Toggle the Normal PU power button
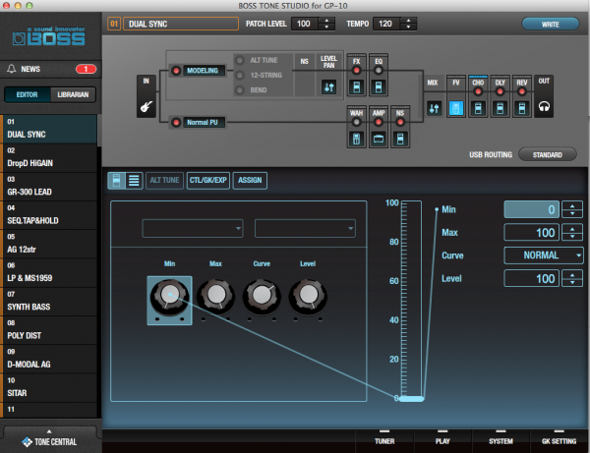The height and width of the screenshot is (453, 590). [x=178, y=123]
